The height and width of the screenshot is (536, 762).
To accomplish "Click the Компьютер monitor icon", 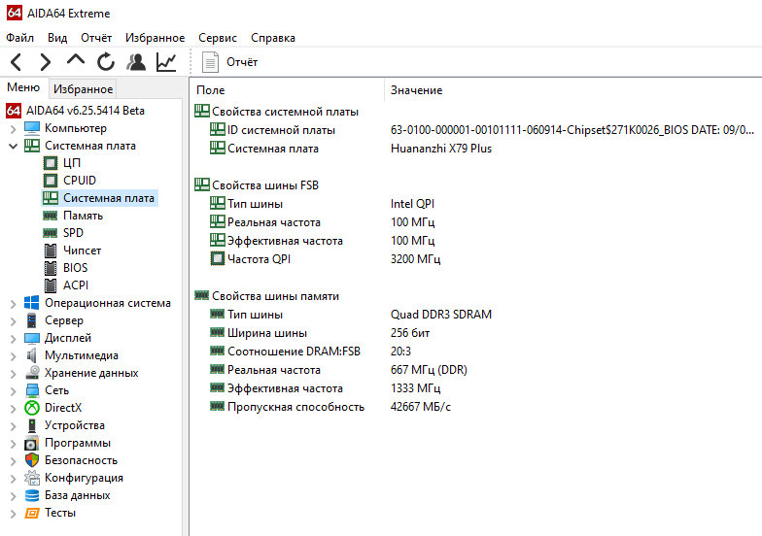I will [32, 128].
